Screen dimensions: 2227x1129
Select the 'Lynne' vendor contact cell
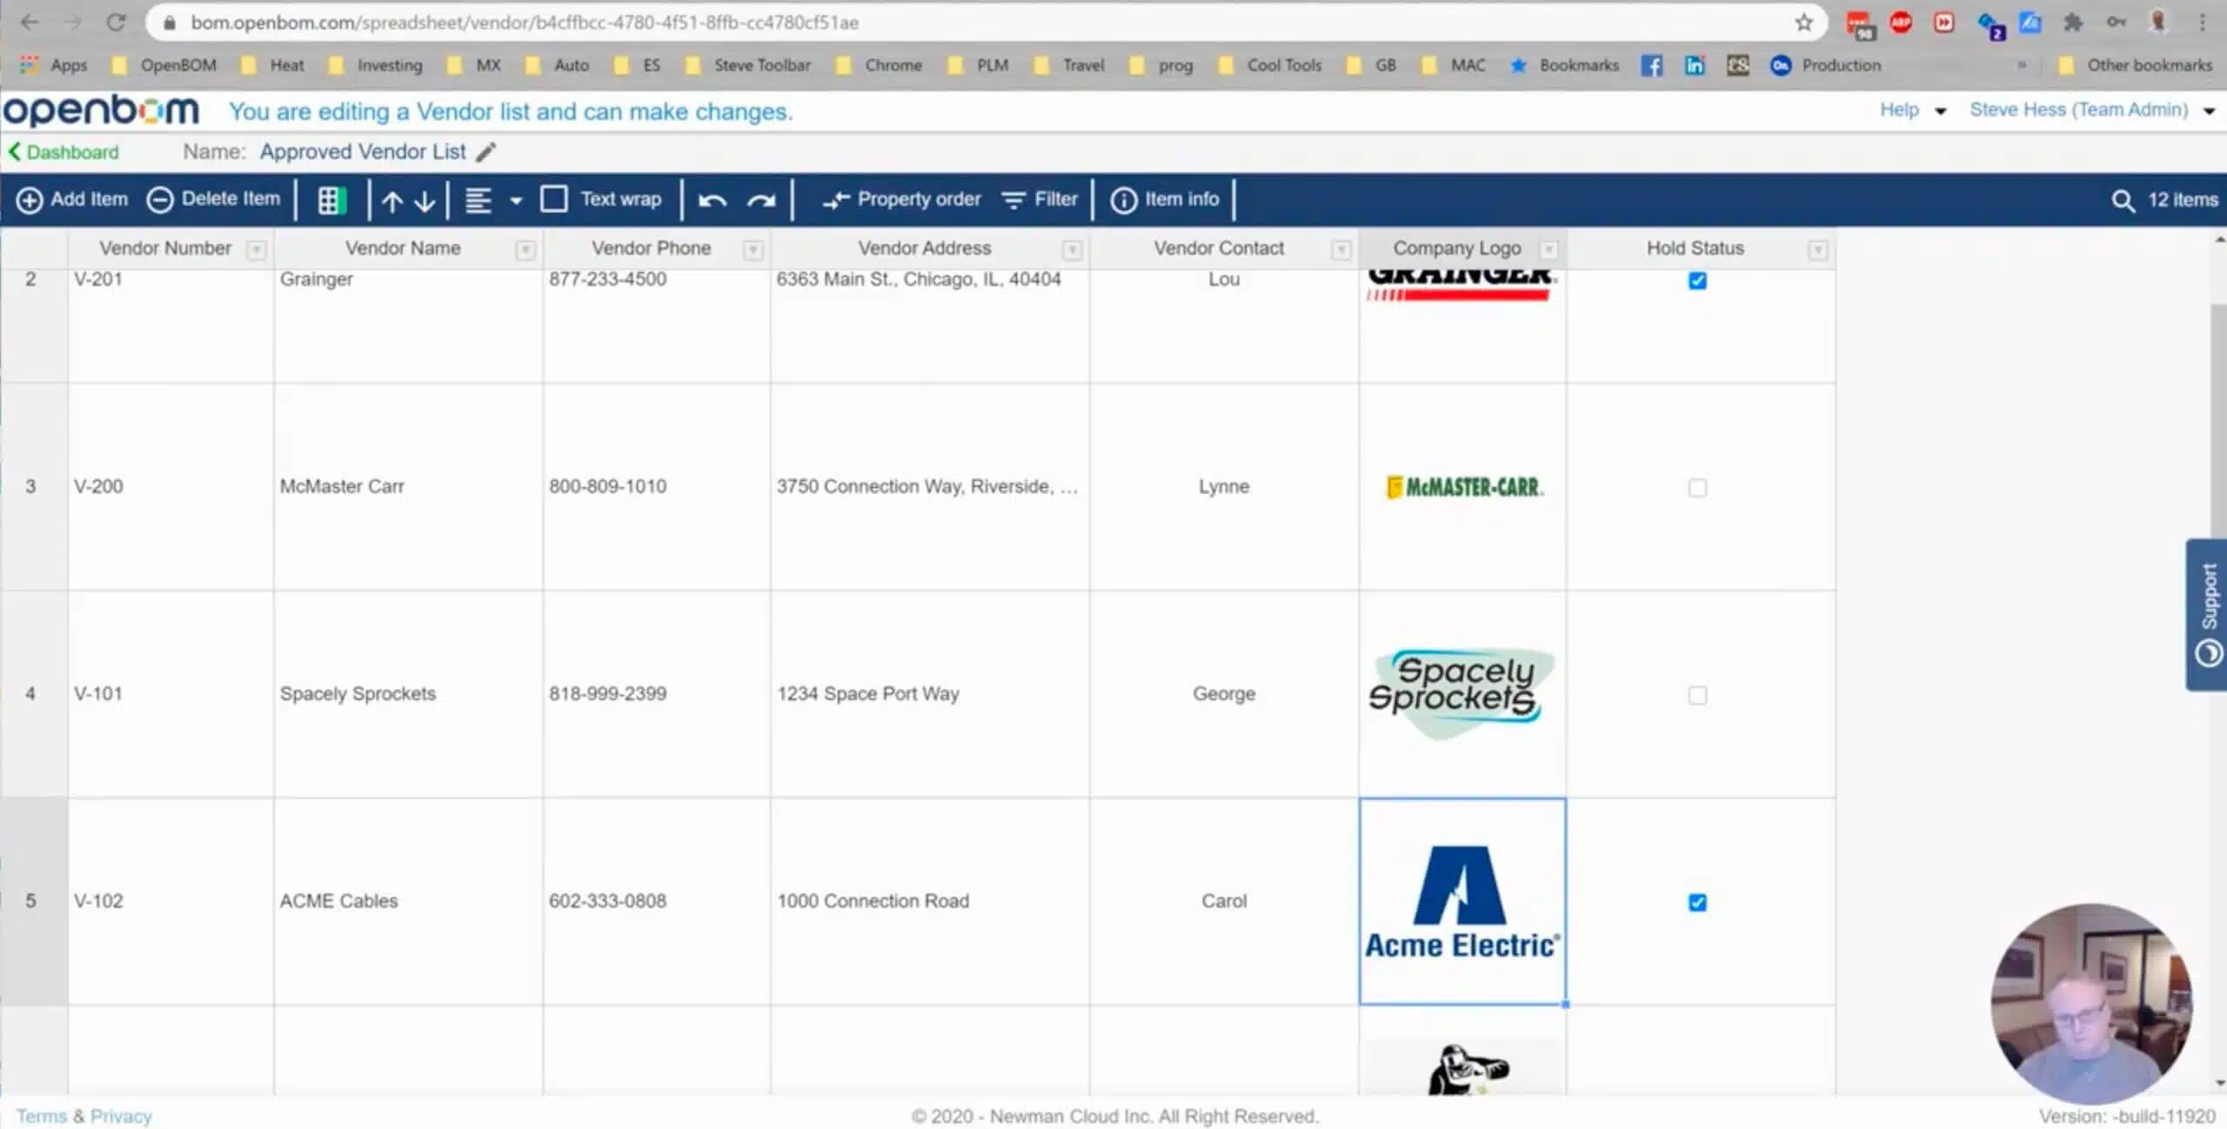[1224, 487]
